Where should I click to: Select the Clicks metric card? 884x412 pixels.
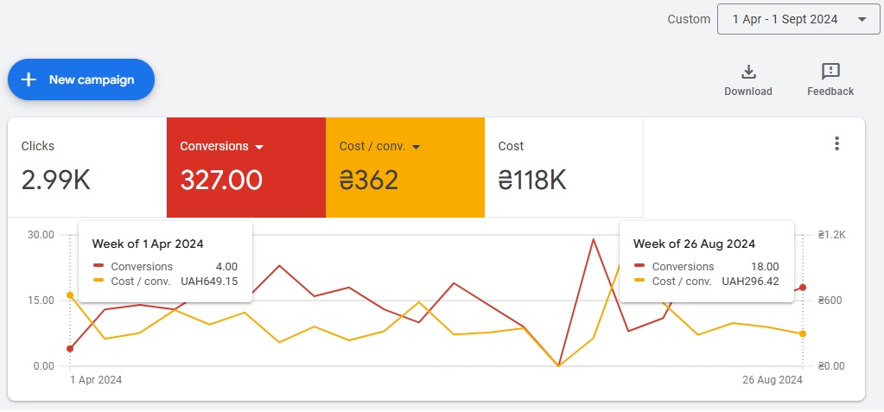[87, 168]
